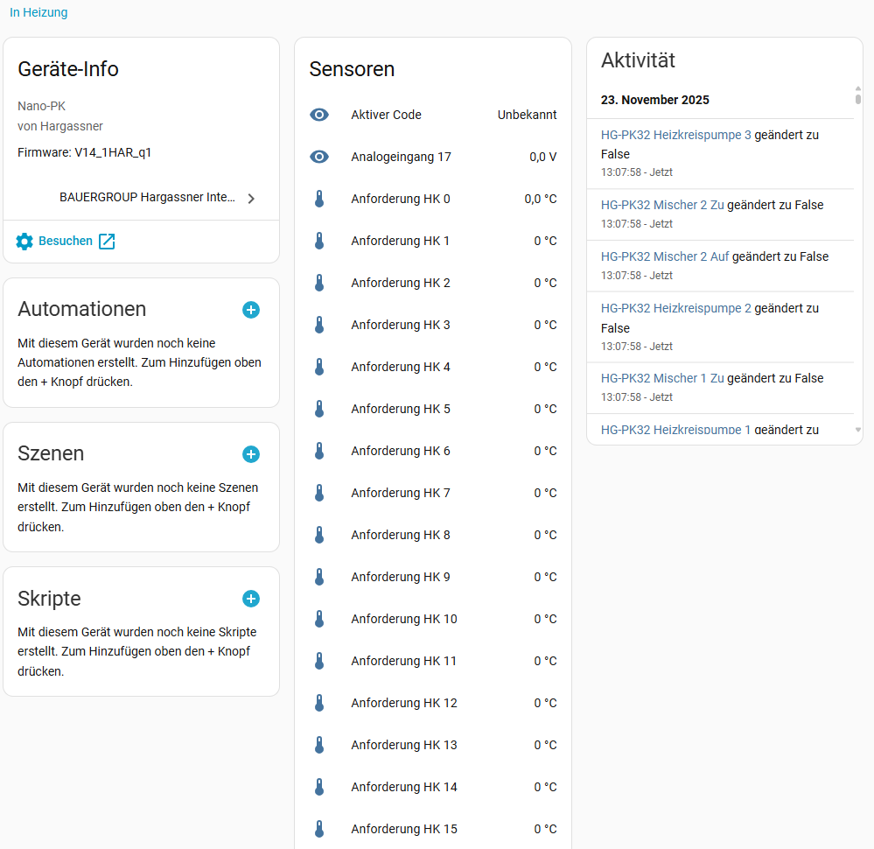Click the eye icon for Analogeingang 17

click(x=319, y=157)
